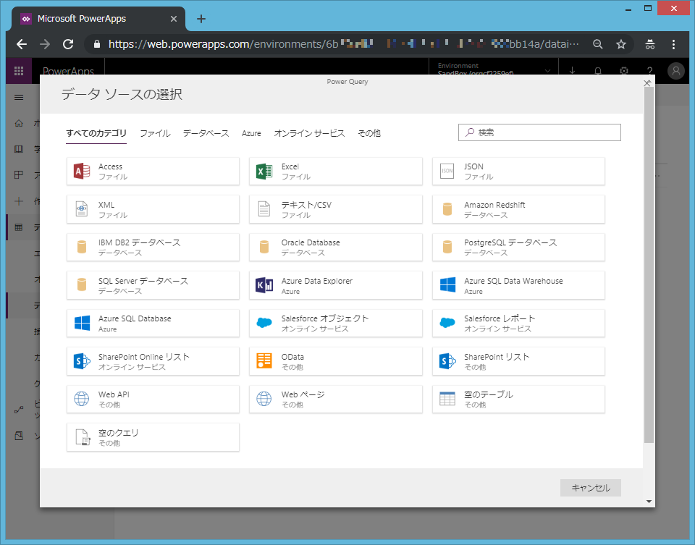This screenshot has width=695, height=545.
Task: Close the data source selection dialog
Action: click(647, 83)
